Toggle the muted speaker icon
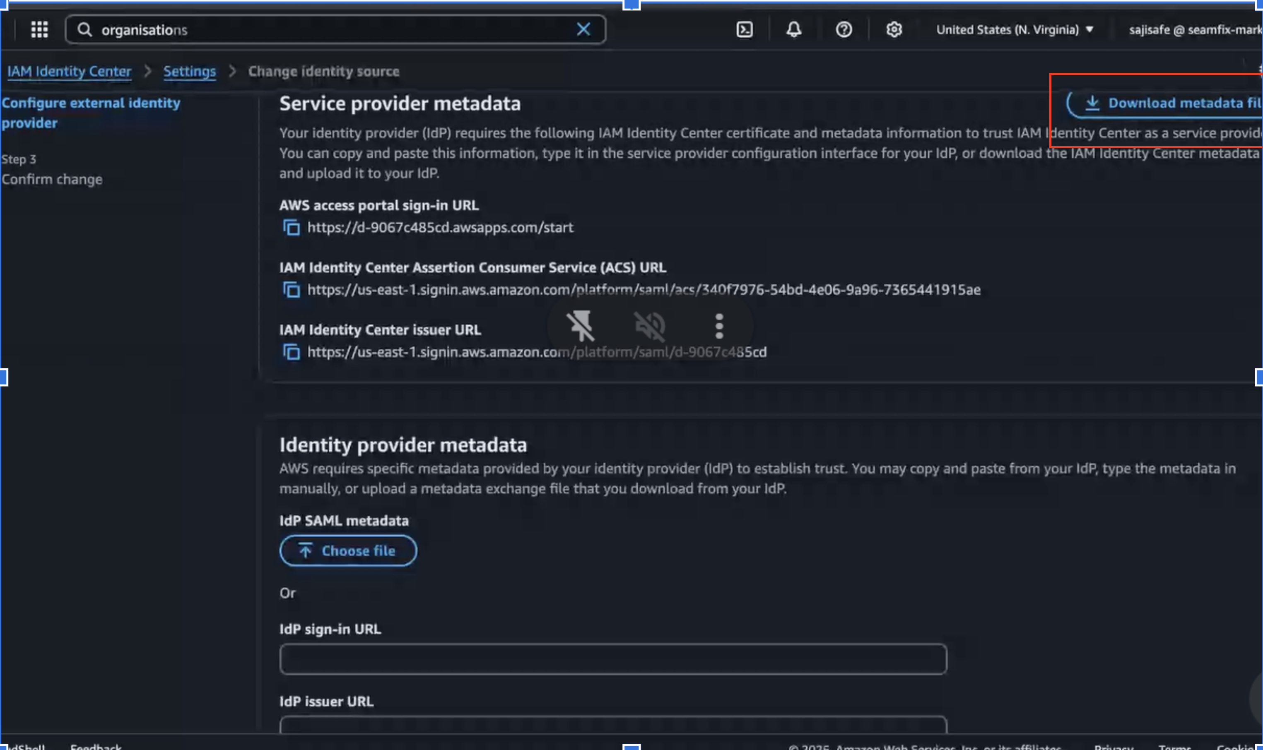Image resolution: width=1263 pixels, height=750 pixels. pyautogui.click(x=650, y=326)
